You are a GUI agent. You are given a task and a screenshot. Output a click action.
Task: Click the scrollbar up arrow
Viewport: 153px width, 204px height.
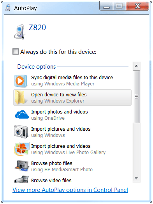(x=136, y=66)
